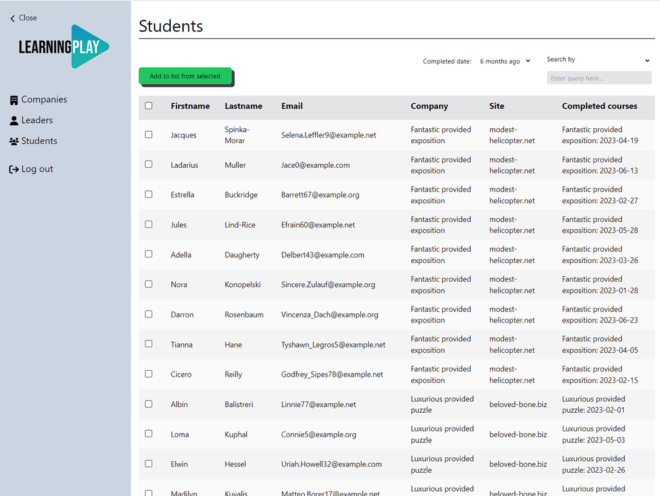Select the checkbox for Jacques Spinka-Morar
The image size is (660, 496).
149,135
